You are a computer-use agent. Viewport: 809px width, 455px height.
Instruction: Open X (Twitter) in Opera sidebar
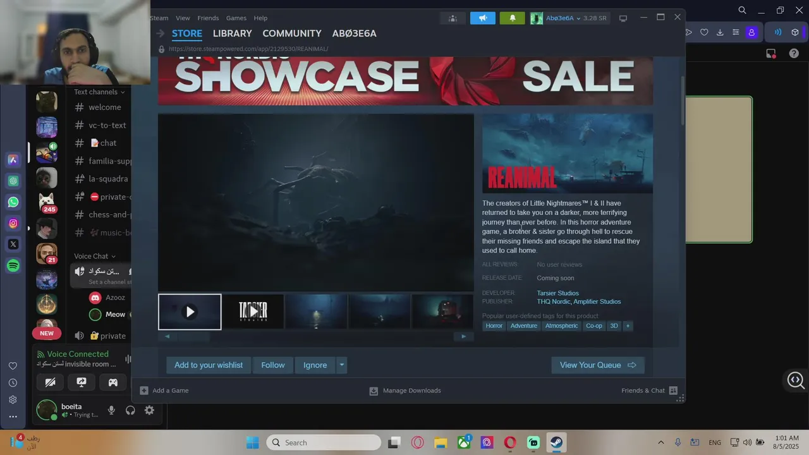click(13, 244)
